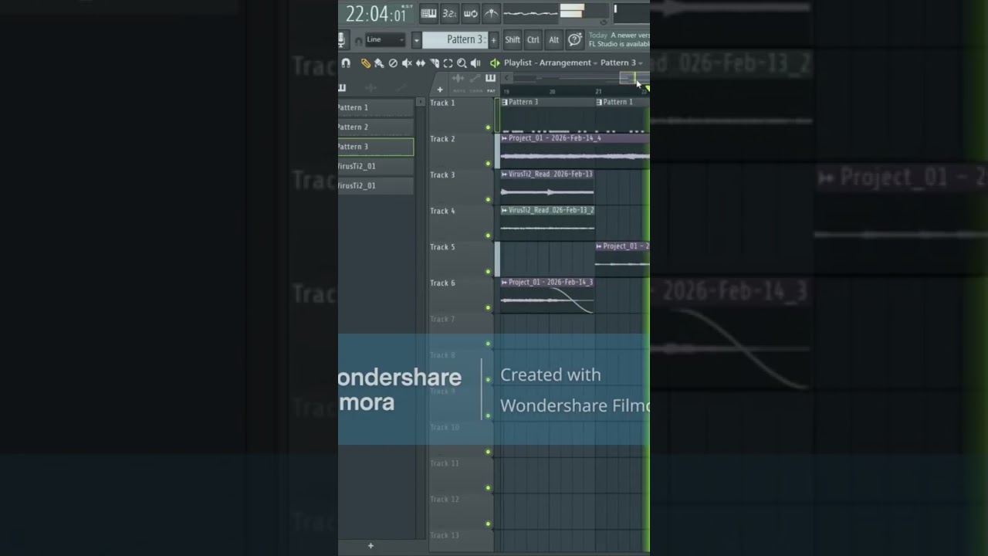Select the Delete tool

[x=393, y=63]
